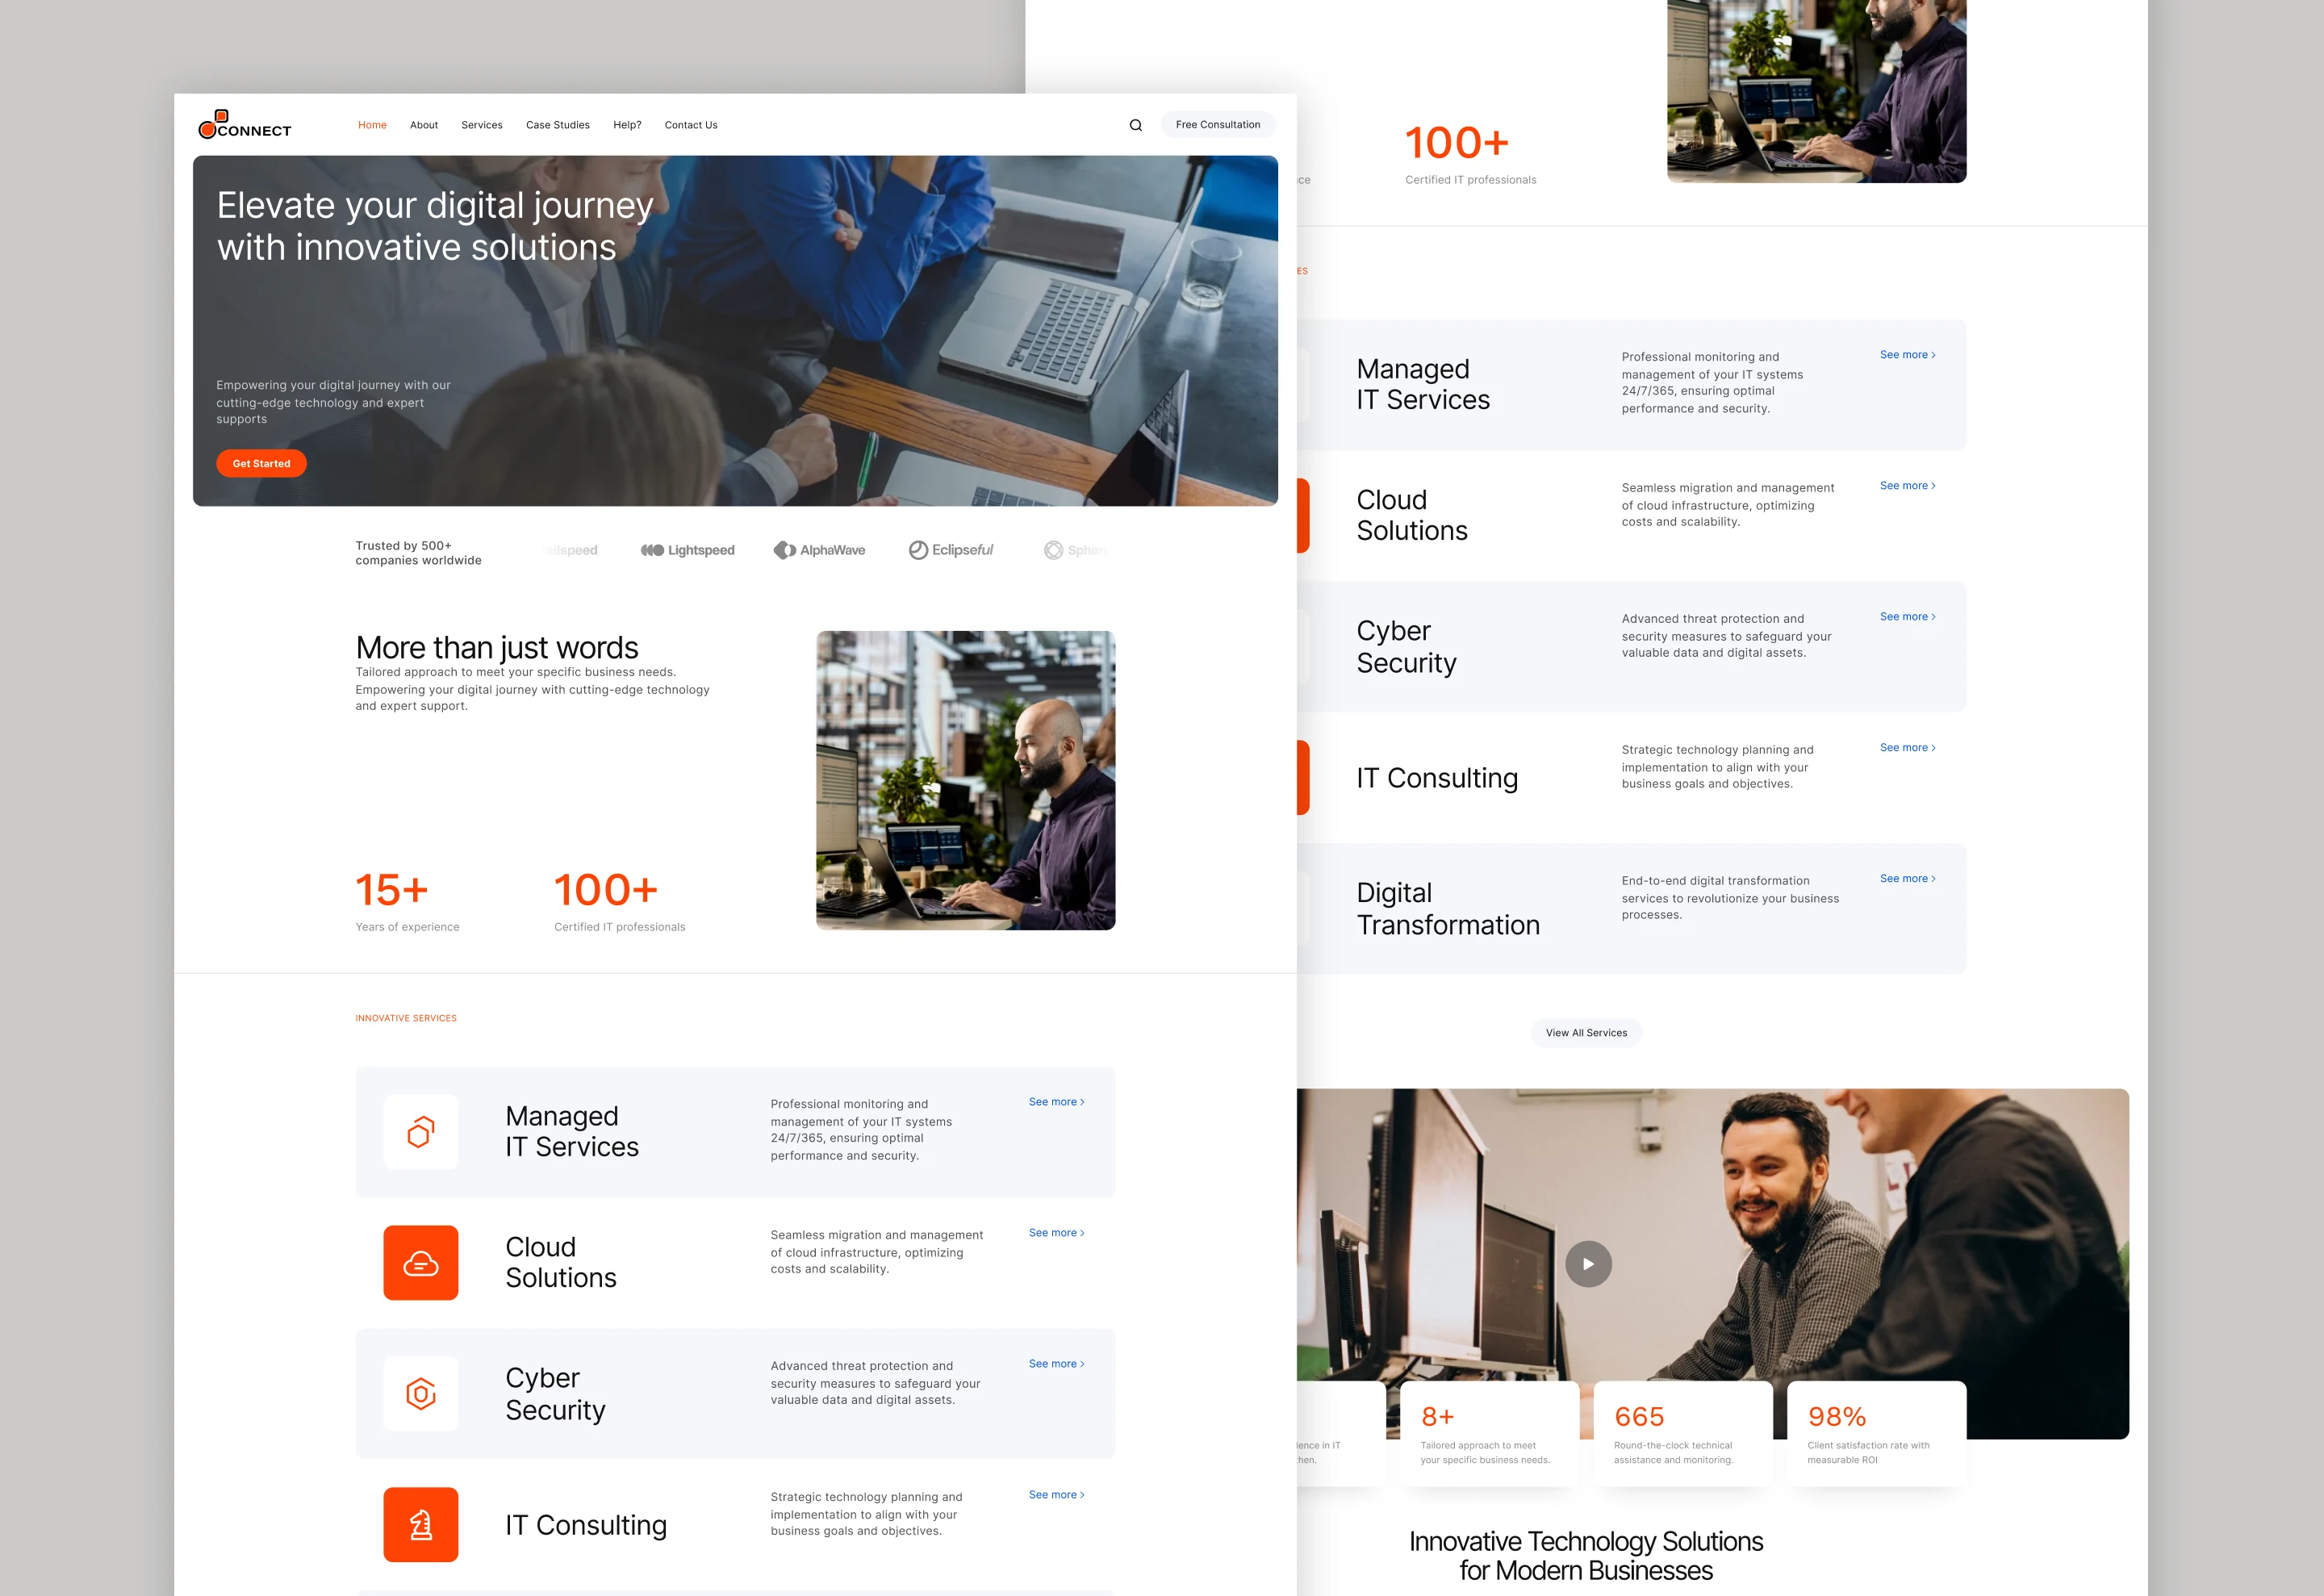Click 'Trusted by 500+ companies worldwide' text

pyautogui.click(x=418, y=553)
